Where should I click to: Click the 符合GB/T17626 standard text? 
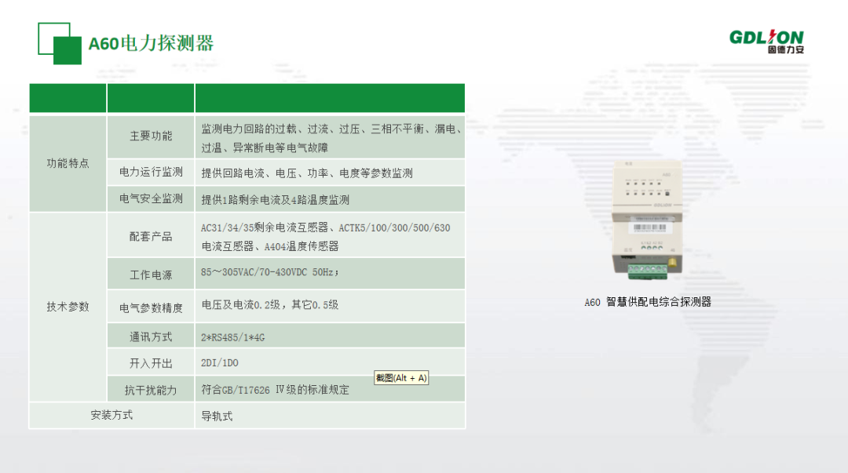point(276,390)
